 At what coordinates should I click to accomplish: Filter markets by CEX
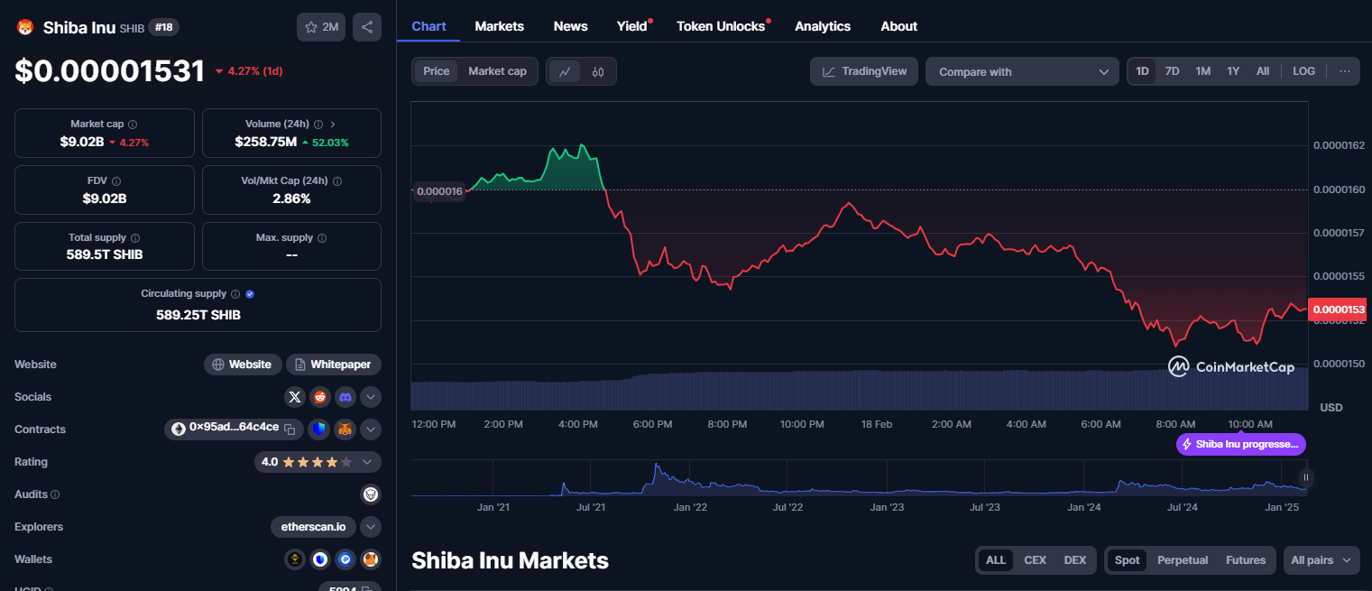1036,560
